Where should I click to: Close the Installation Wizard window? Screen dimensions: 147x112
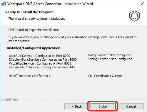click(x=142, y=4)
